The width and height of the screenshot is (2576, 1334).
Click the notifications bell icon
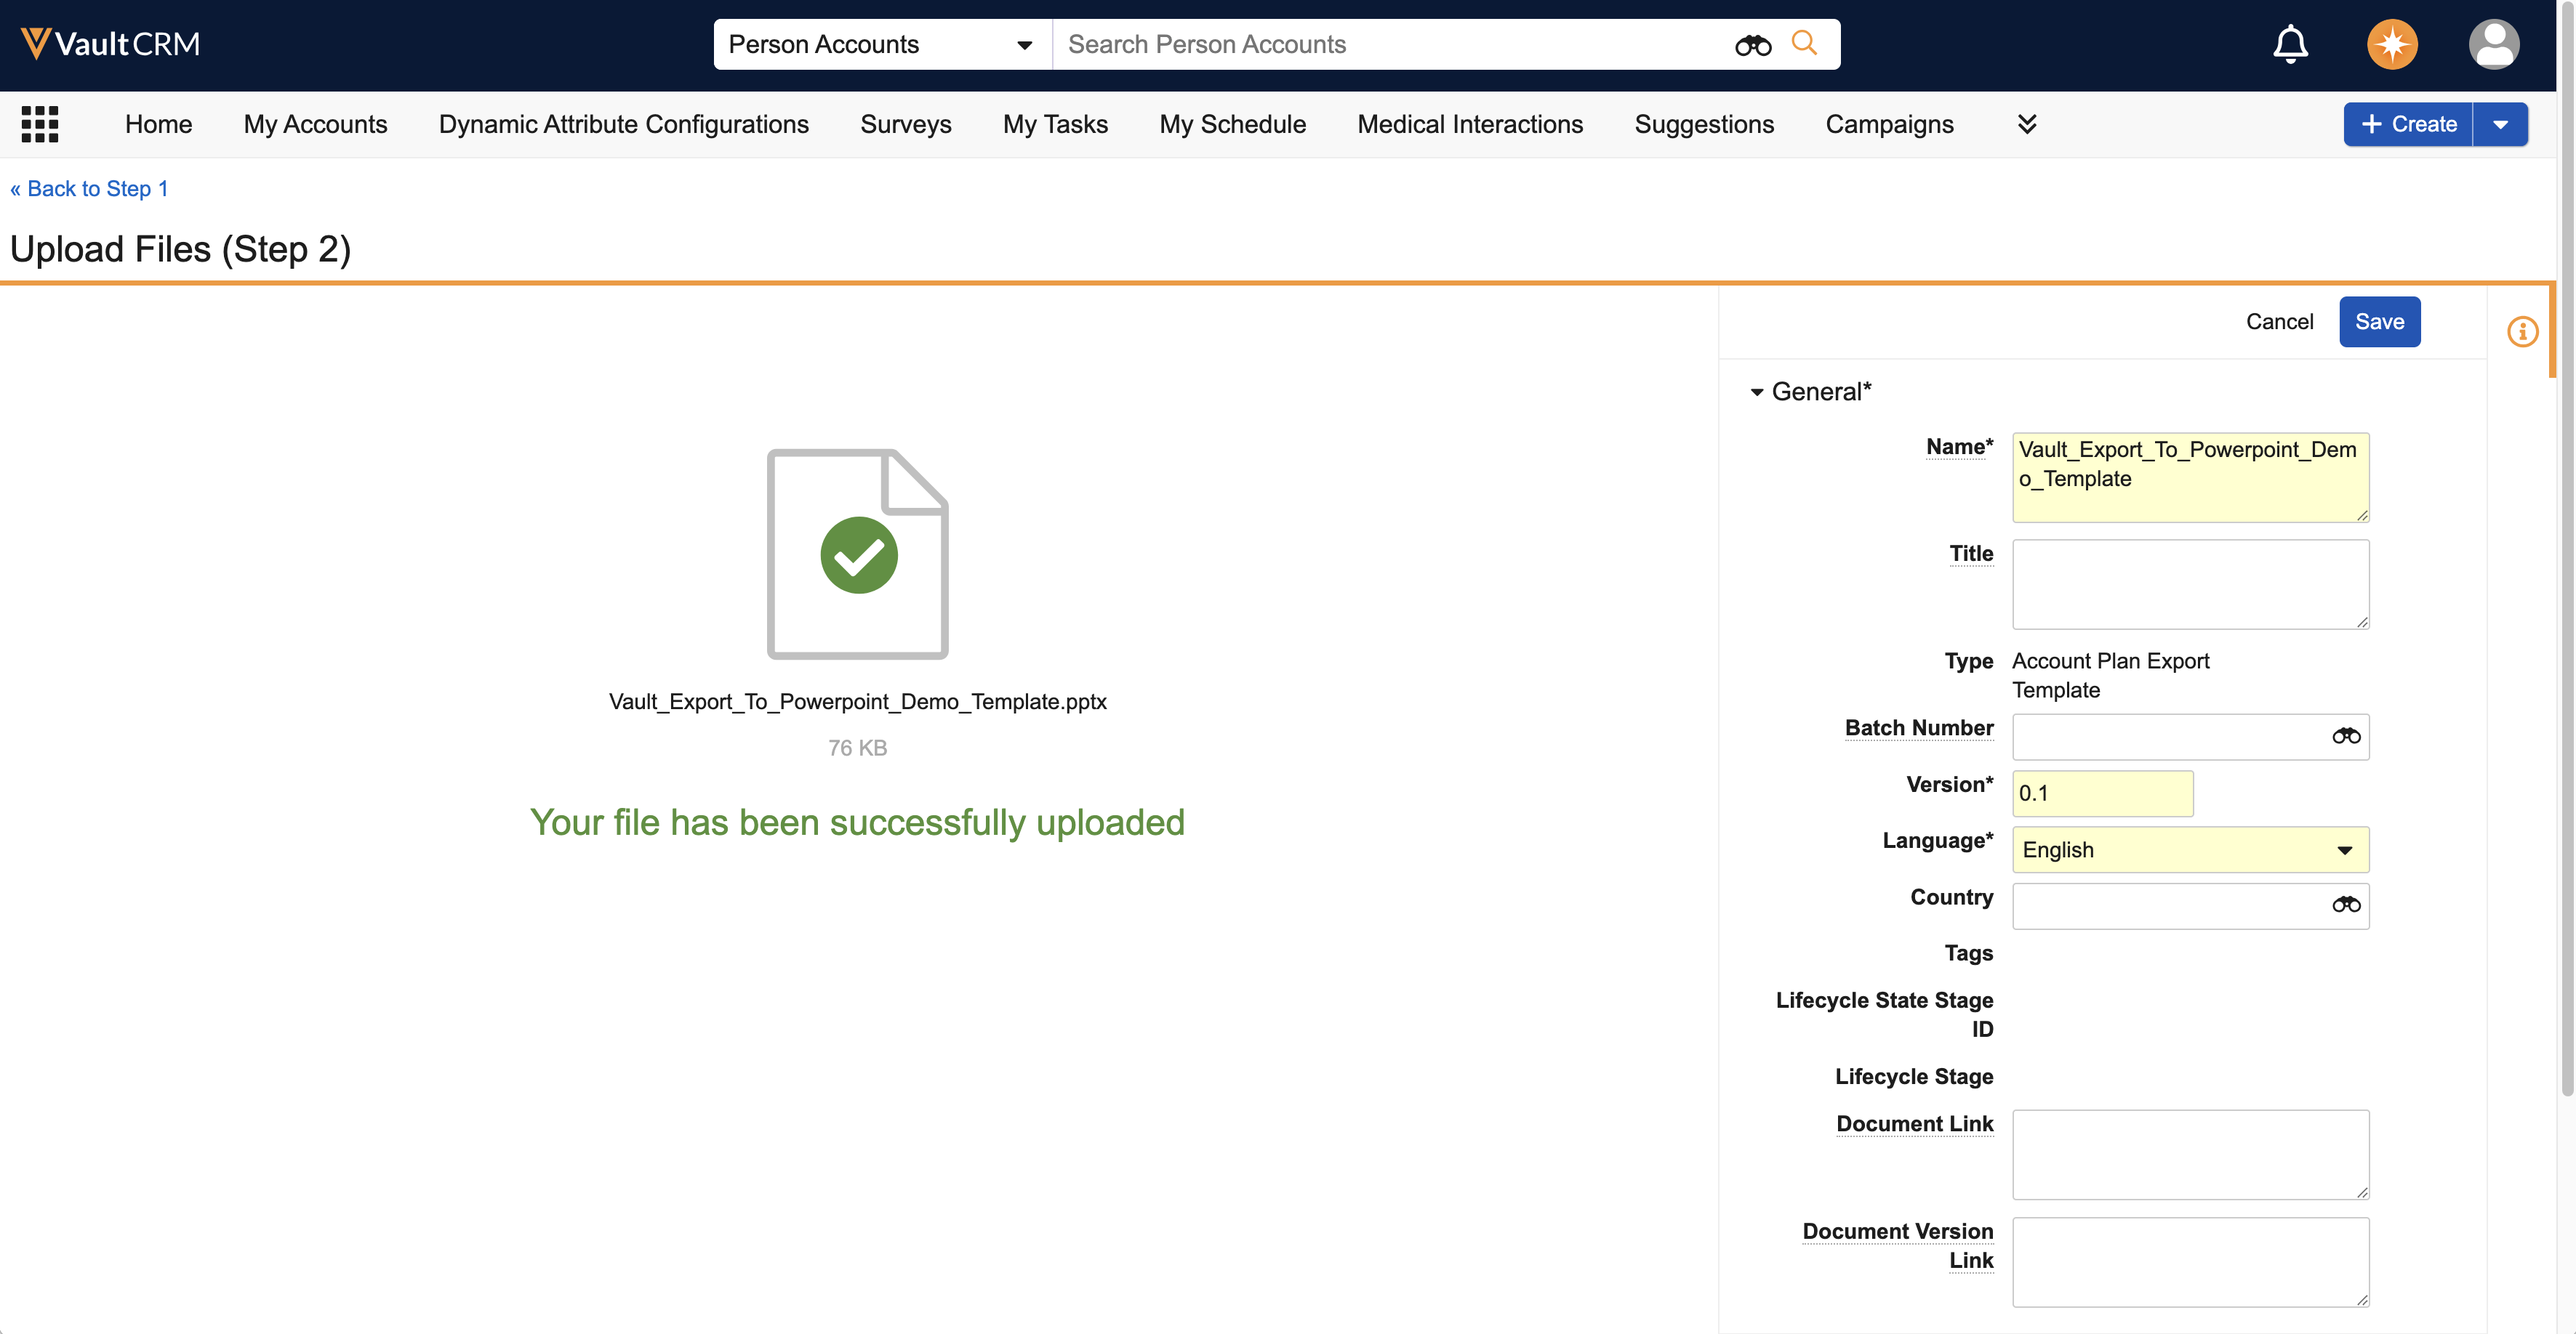tap(2290, 44)
